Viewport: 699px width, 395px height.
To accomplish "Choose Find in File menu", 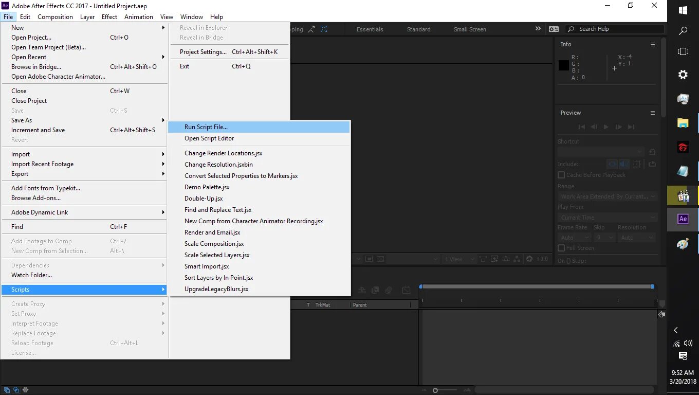I will [x=84, y=227].
